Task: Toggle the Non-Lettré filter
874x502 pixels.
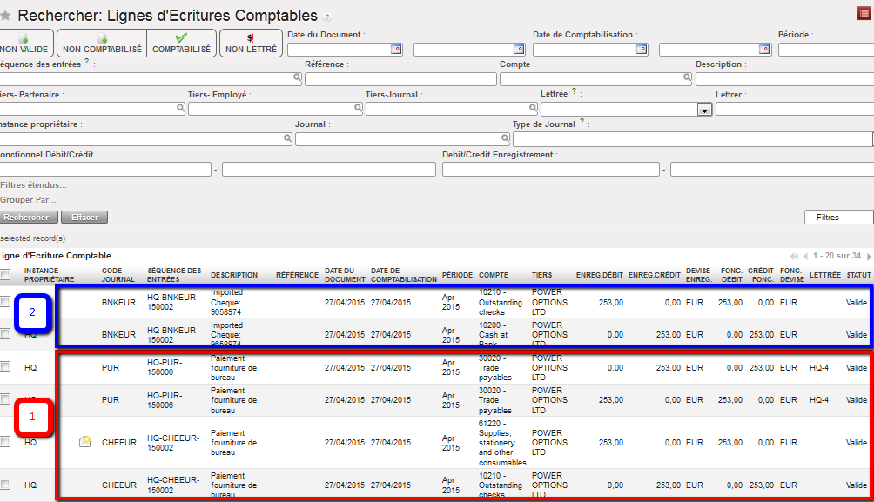Action: 251,44
